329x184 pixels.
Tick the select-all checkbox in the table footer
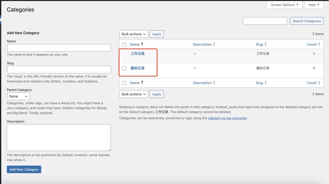[x=124, y=83]
